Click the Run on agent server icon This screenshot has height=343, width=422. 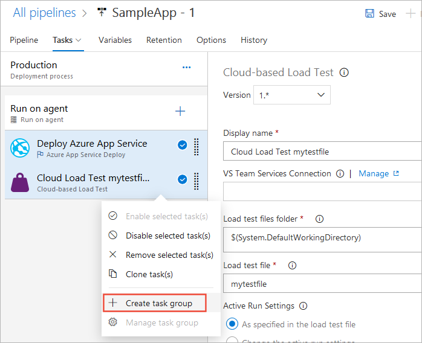coord(13,120)
